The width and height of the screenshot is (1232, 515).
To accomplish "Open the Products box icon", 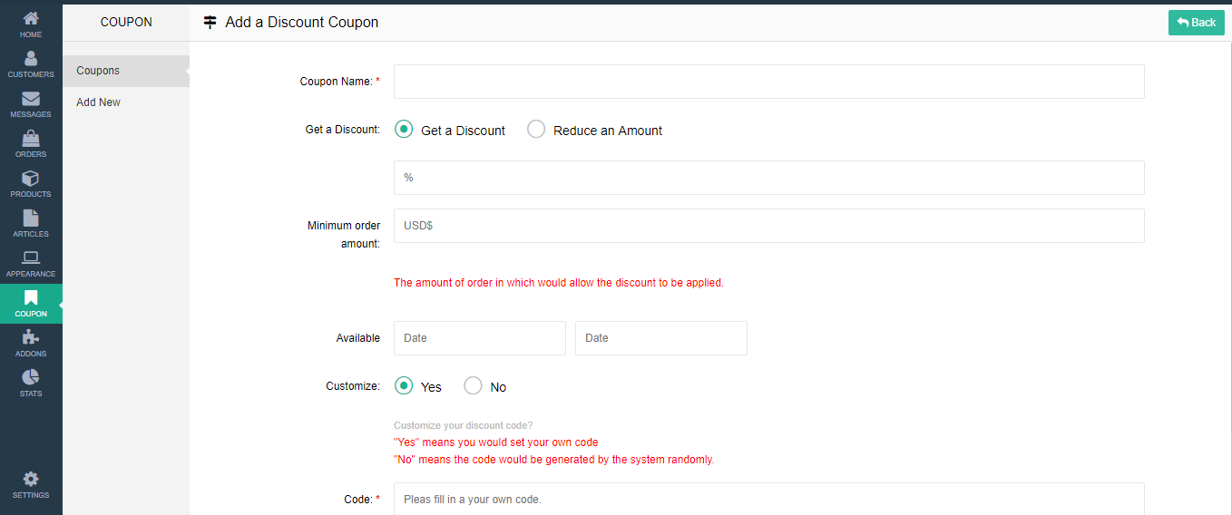I will coord(31,183).
